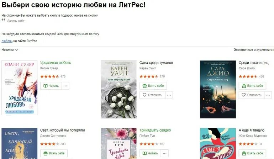Open Карен Уайт book cover thumbnail
274x159 pixels.
[118, 89]
